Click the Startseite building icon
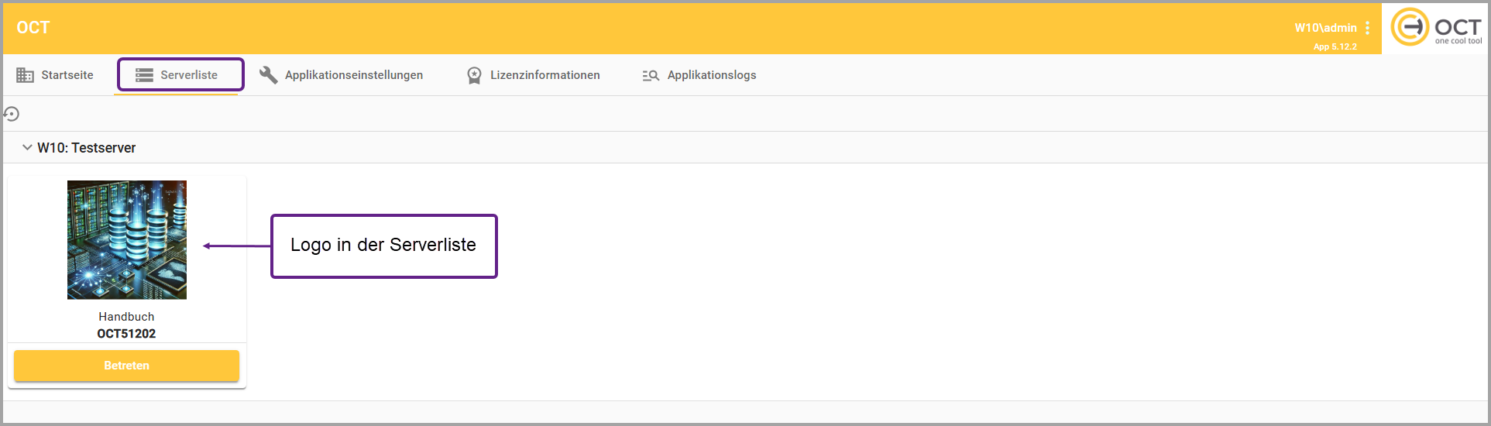1491x426 pixels. click(25, 75)
